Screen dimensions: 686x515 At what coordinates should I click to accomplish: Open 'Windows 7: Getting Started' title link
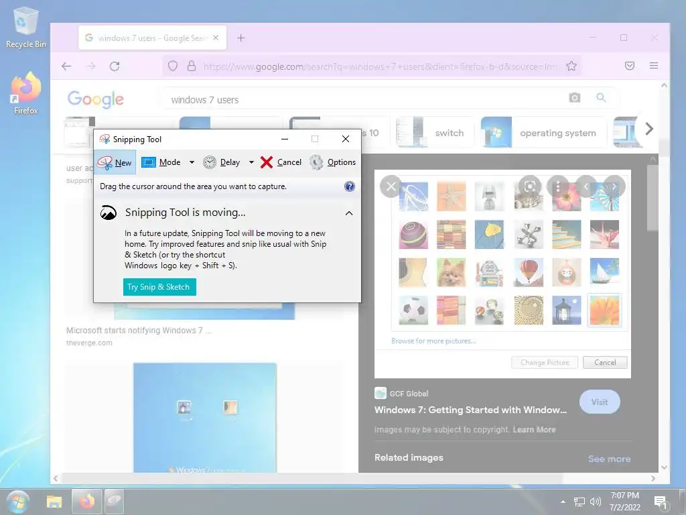[470, 410]
